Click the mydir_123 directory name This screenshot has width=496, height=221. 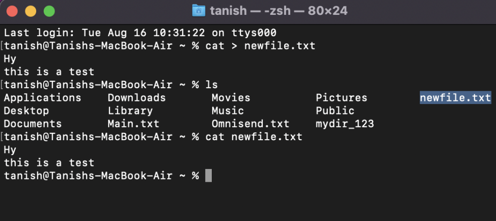tap(345, 123)
